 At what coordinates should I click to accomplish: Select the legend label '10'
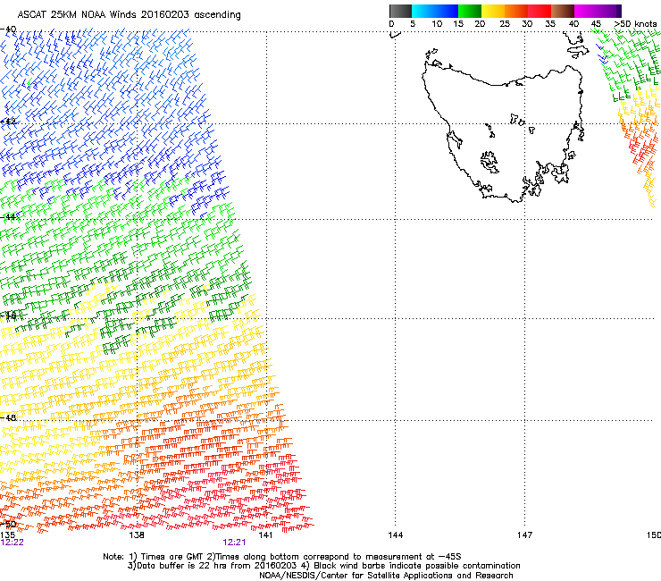pos(437,24)
